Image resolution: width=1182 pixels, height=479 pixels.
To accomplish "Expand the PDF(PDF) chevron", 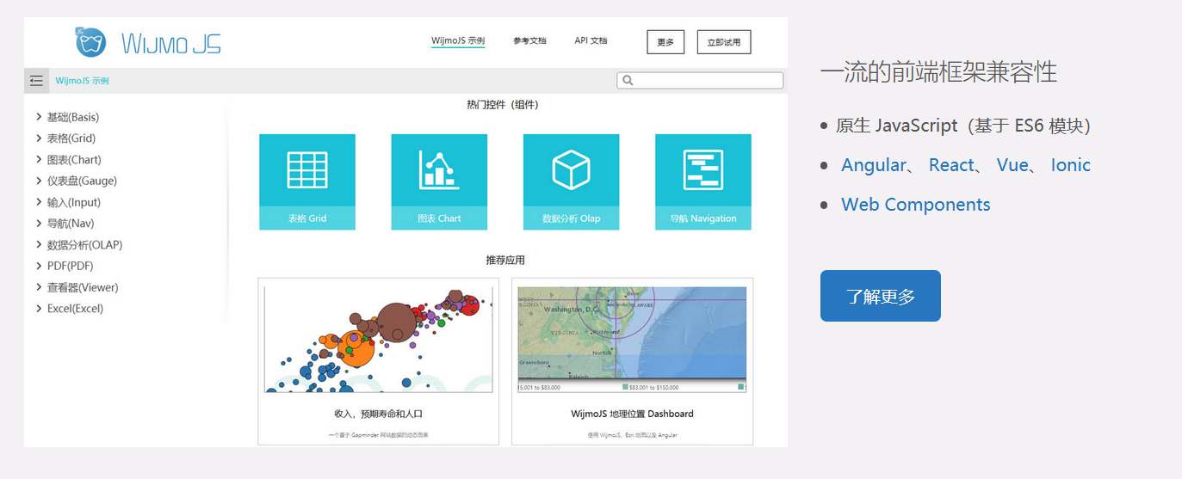I will (x=40, y=266).
